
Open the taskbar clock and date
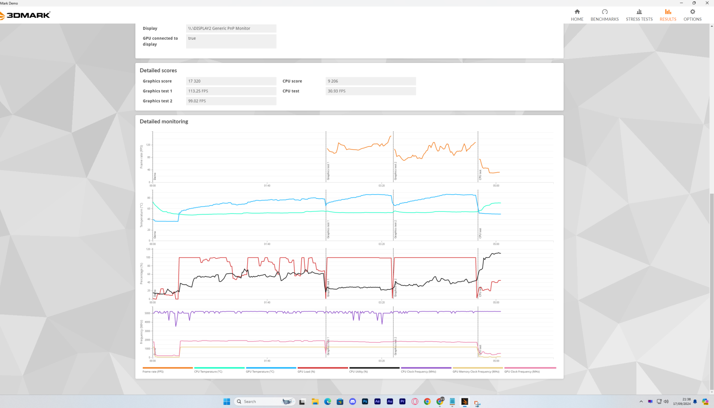click(682, 401)
